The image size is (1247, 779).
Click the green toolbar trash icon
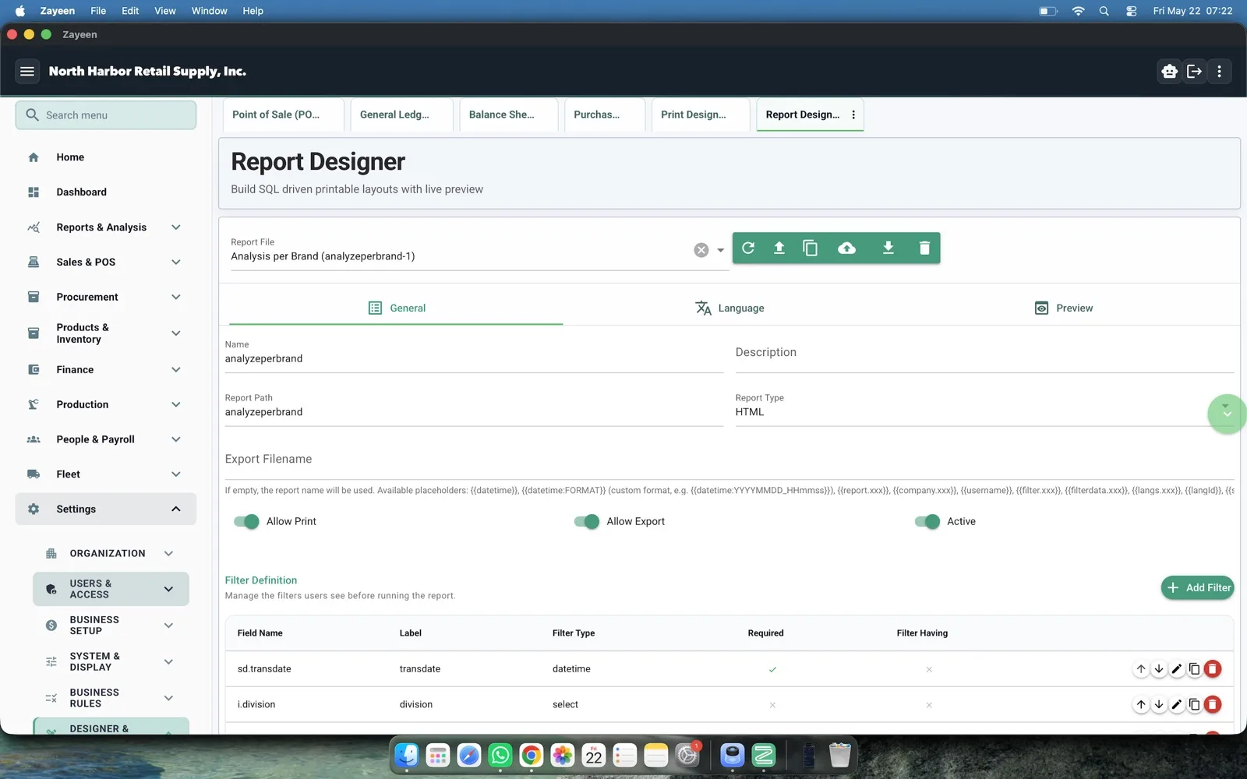pos(924,248)
